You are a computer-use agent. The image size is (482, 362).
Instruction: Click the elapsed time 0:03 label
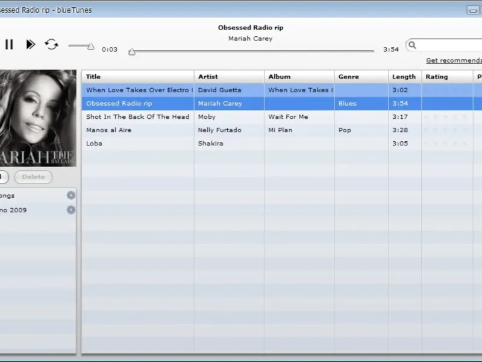pos(110,49)
